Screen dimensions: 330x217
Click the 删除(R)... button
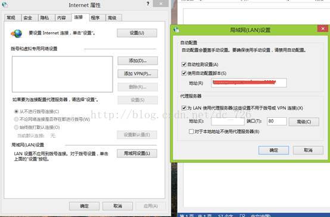pyautogui.click(x=138, y=87)
